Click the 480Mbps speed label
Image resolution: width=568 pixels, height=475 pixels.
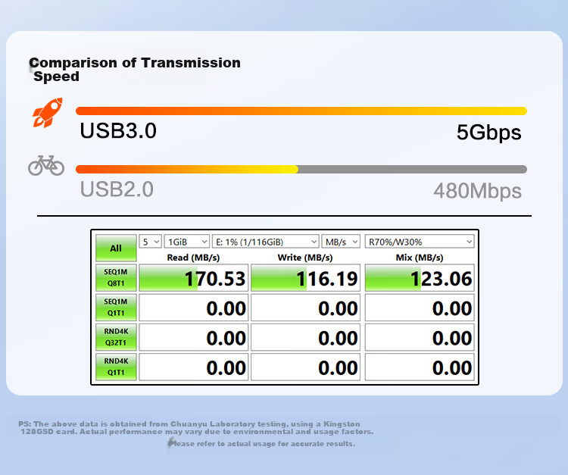click(477, 191)
